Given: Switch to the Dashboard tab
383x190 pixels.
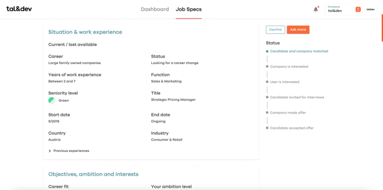Looking at the screenshot, I should [x=155, y=9].
